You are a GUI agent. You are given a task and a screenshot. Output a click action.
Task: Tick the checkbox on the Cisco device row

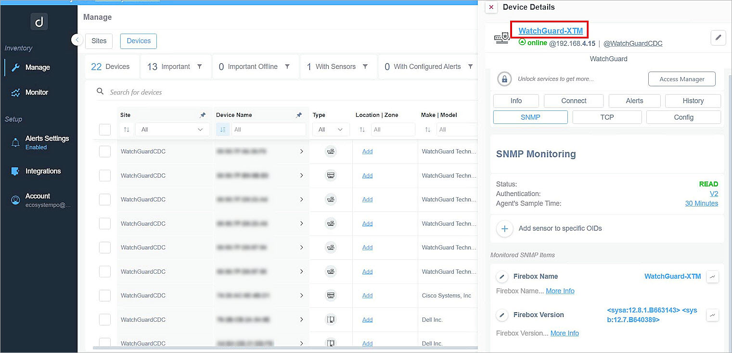pos(105,295)
